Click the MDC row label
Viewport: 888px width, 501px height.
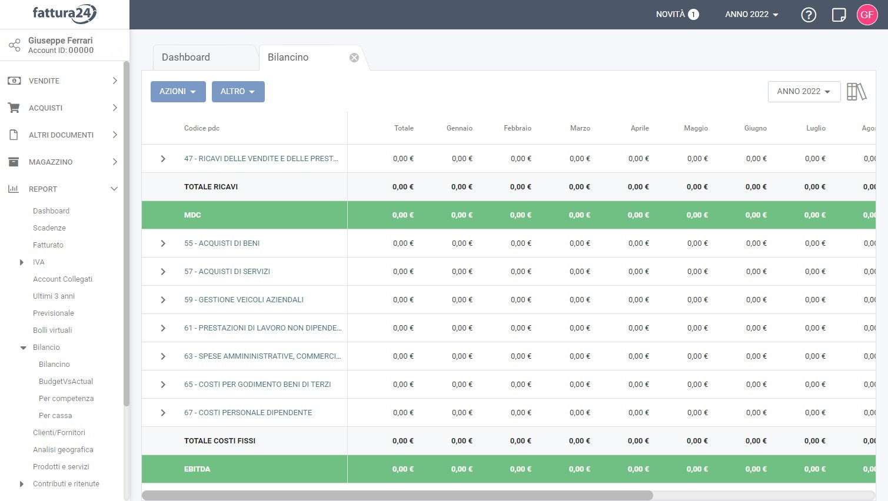coord(192,215)
